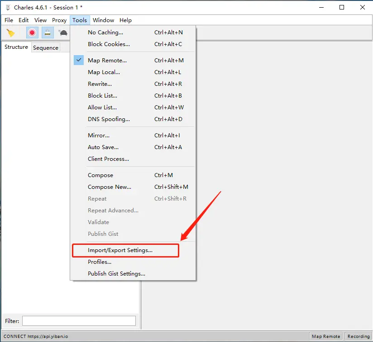Close the open Tools menu
This screenshot has width=373, height=342.
[x=80, y=20]
